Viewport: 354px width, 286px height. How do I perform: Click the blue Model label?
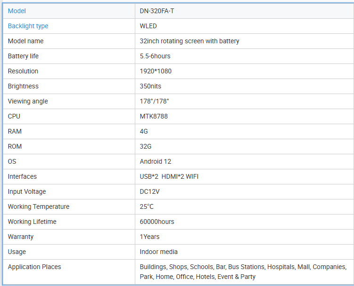(17, 11)
